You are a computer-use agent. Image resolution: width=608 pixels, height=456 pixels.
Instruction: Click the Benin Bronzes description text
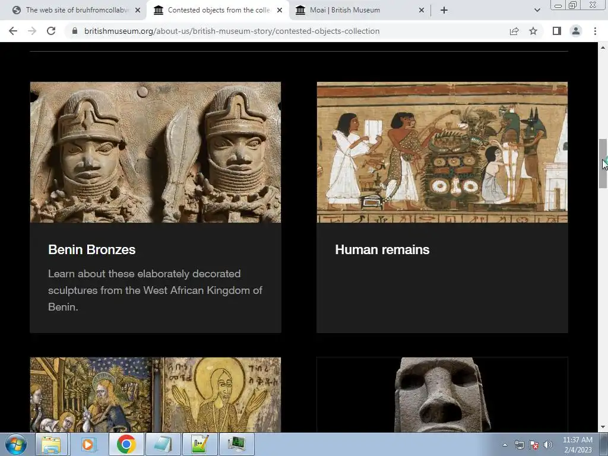[155, 290]
